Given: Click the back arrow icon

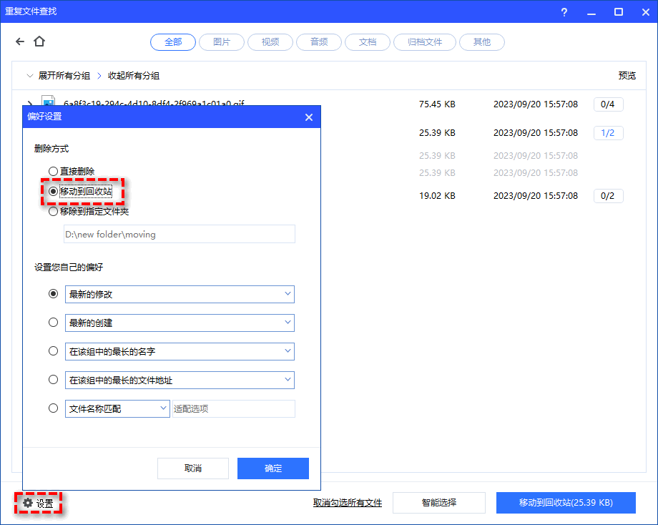Looking at the screenshot, I should pos(20,42).
